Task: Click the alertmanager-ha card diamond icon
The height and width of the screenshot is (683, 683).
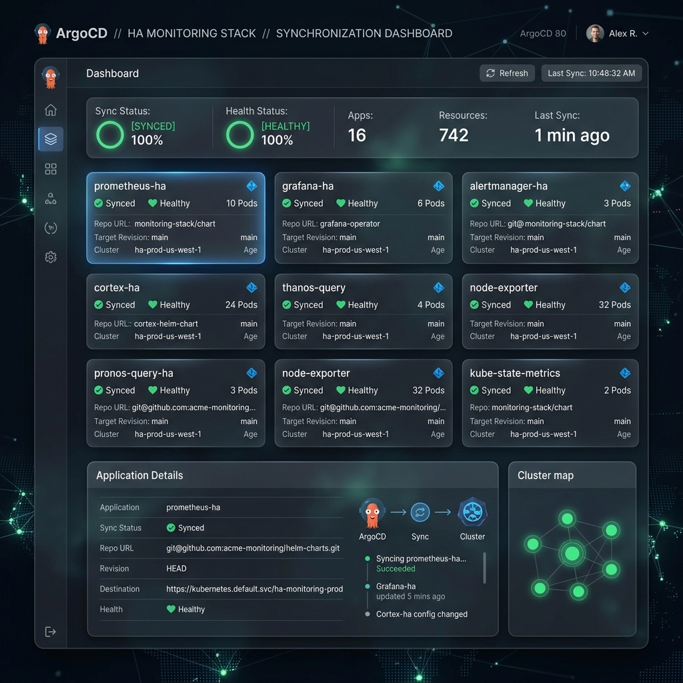Action: 625,186
